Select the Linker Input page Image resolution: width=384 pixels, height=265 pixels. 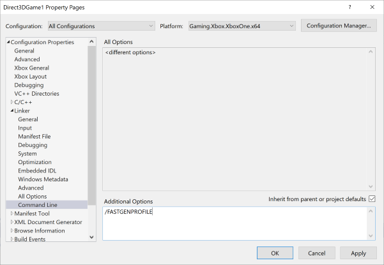[x=25, y=128]
